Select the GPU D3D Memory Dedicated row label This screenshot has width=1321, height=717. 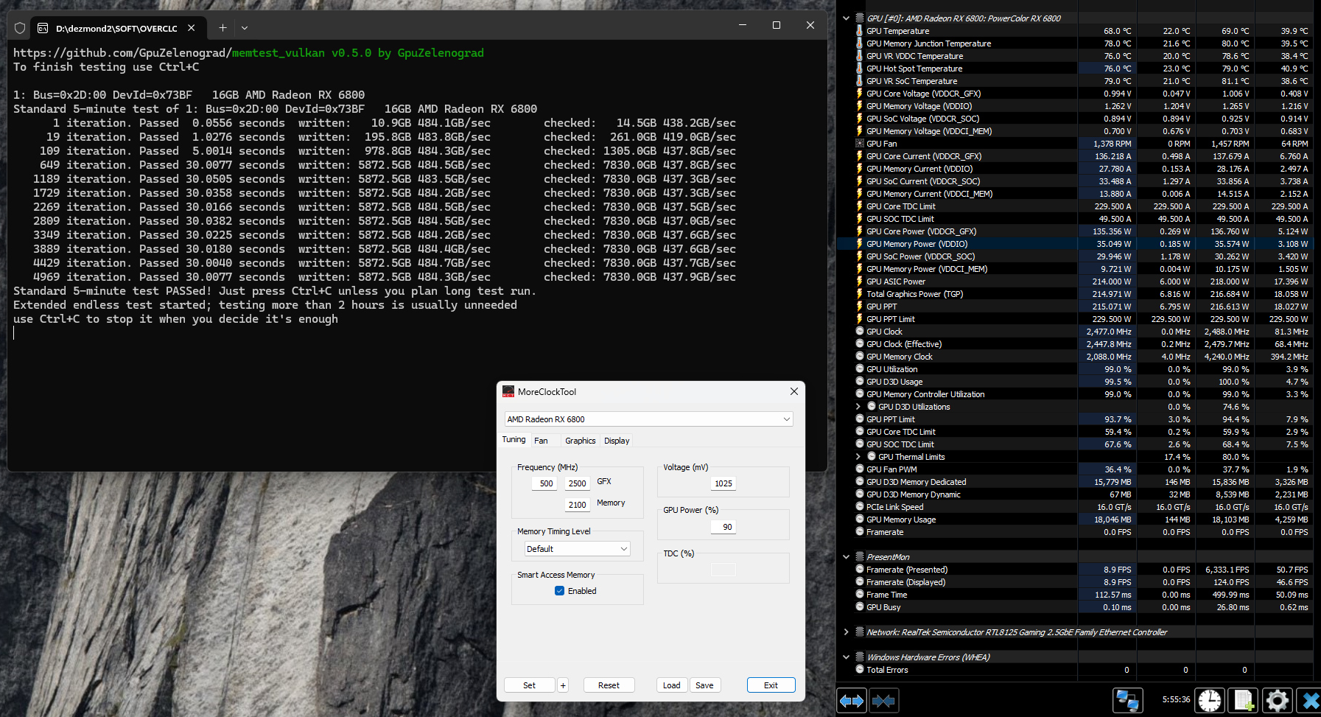click(x=917, y=482)
